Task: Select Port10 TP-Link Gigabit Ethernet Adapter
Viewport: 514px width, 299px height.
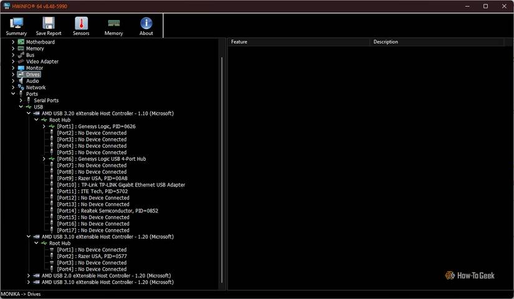Action: point(121,185)
